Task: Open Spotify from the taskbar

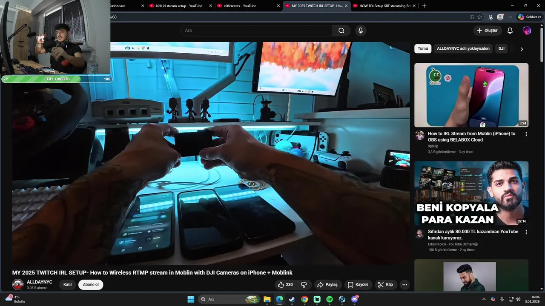Action: click(330, 299)
